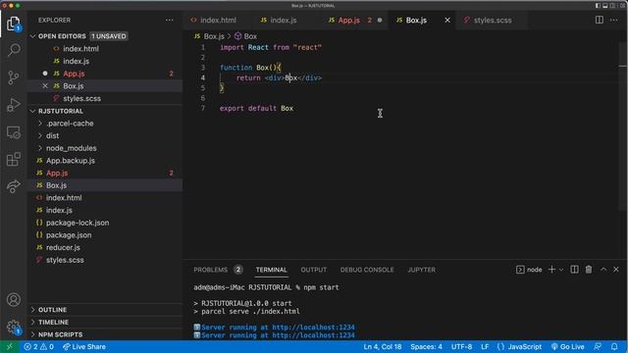The height and width of the screenshot is (353, 628).
Task: Change indentation via Spaces: 4
Action: 426,347
